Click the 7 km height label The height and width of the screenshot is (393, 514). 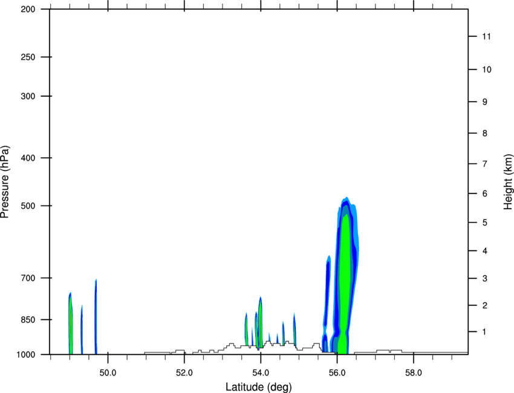tap(484, 164)
